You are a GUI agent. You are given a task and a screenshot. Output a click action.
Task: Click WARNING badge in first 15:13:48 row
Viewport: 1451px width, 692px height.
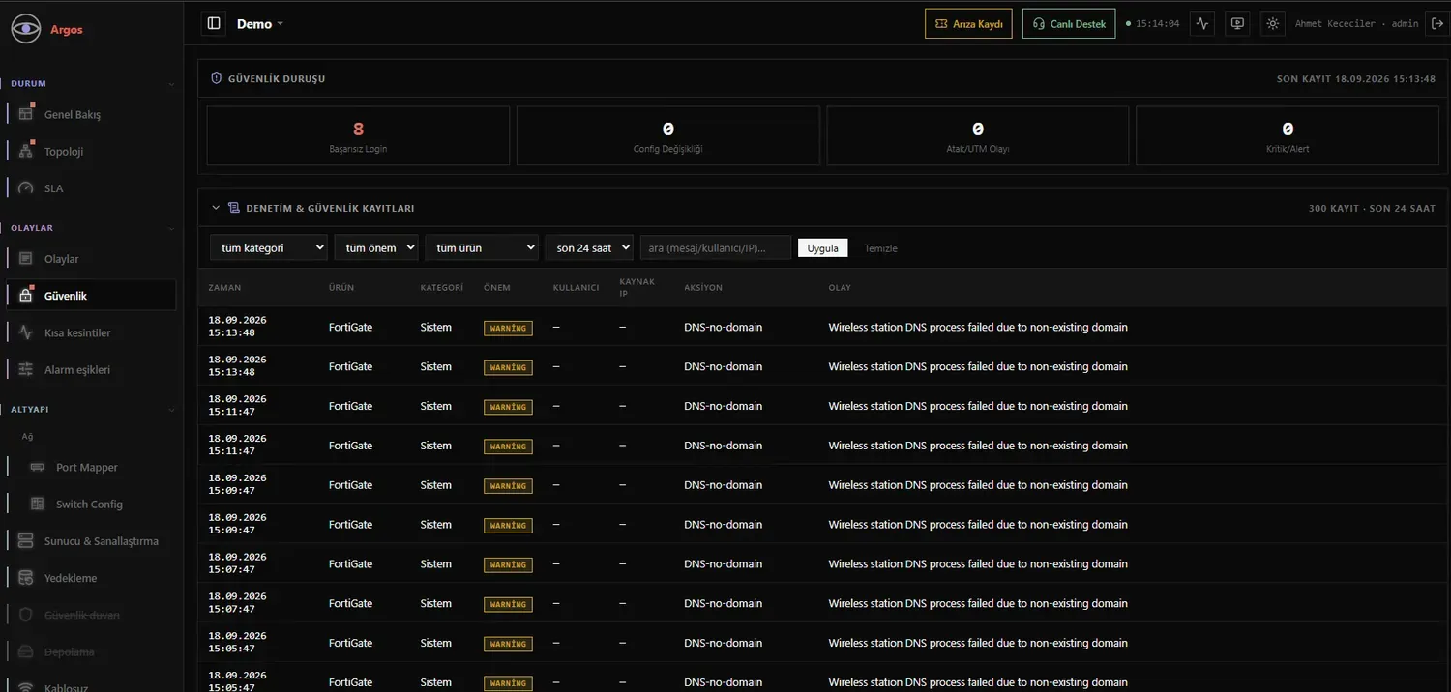(508, 328)
